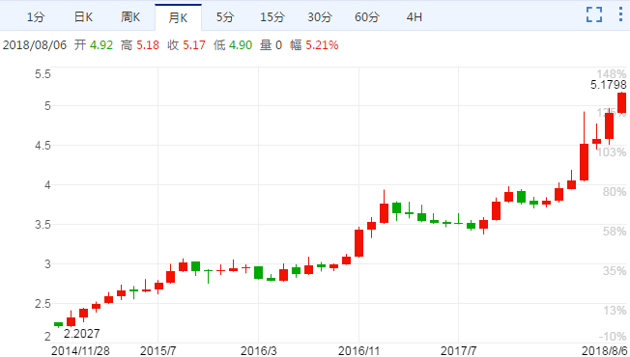Click the 2014/11/28 date axis label

click(x=80, y=350)
